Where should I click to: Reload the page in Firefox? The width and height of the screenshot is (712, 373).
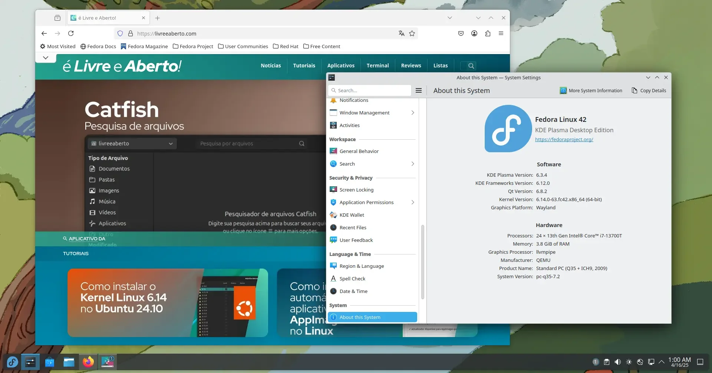(x=71, y=33)
